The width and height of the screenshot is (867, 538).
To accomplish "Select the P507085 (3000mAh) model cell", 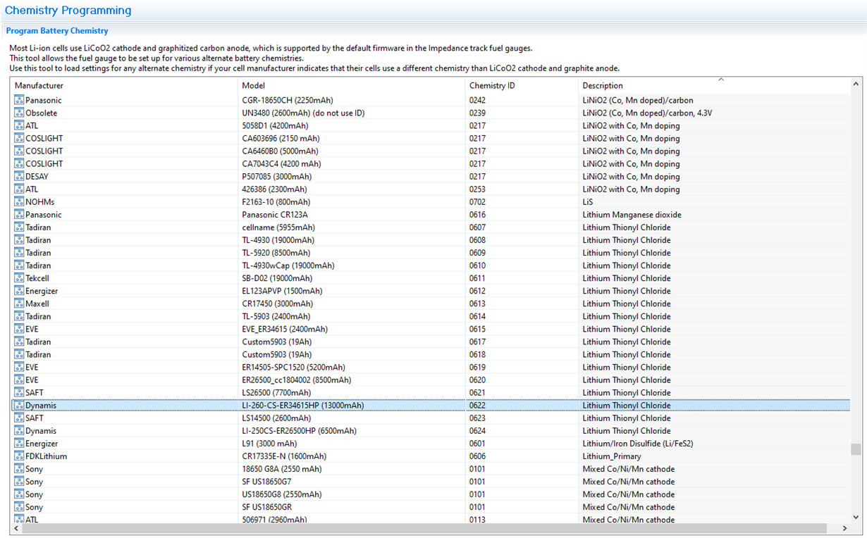I will (x=276, y=176).
